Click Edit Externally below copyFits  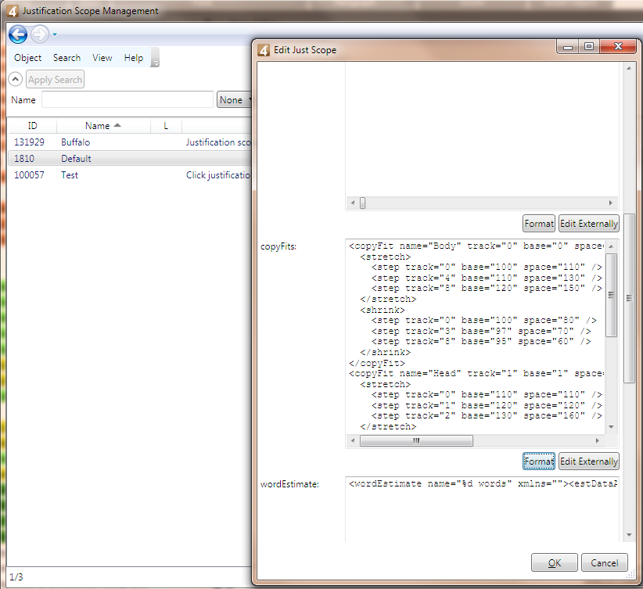pyautogui.click(x=589, y=462)
